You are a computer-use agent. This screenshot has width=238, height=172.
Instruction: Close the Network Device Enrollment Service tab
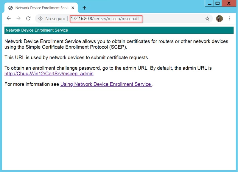73,8
